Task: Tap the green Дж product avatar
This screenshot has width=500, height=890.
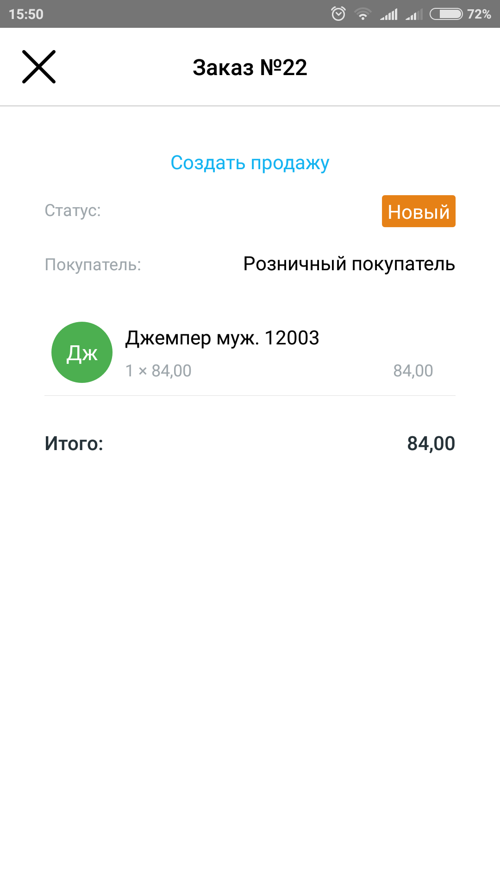Action: point(82,352)
